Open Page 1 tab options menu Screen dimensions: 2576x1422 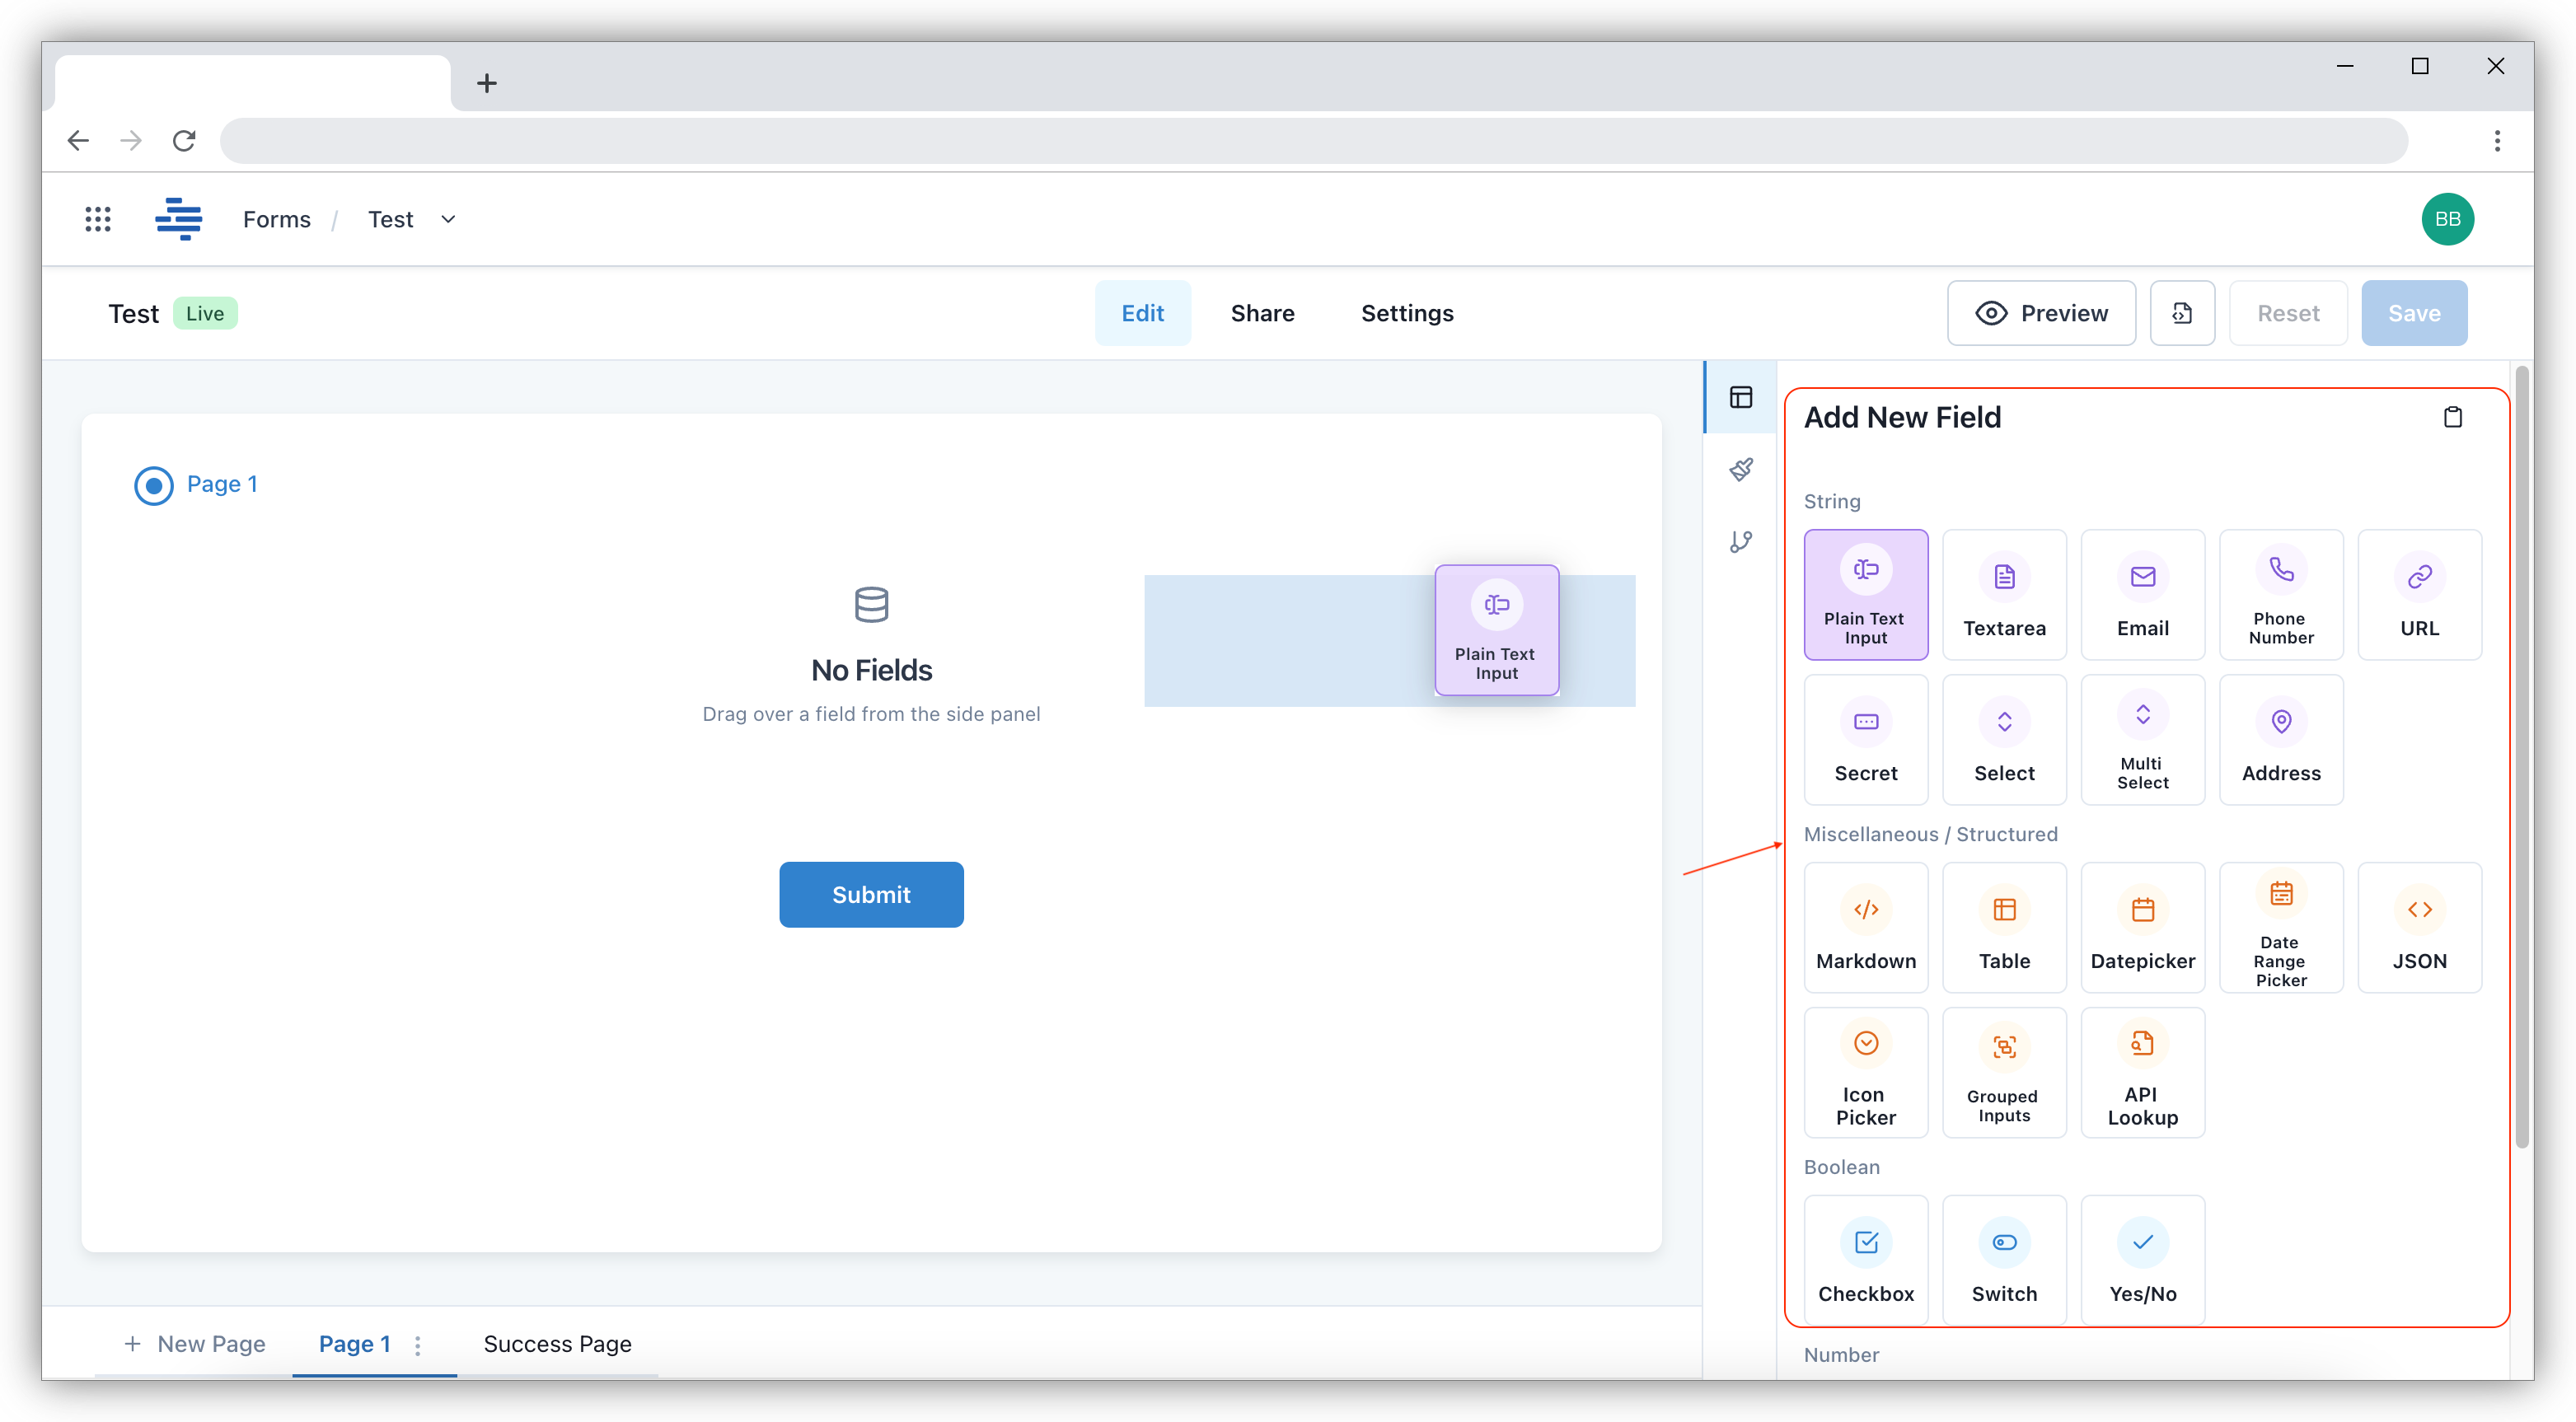418,1345
